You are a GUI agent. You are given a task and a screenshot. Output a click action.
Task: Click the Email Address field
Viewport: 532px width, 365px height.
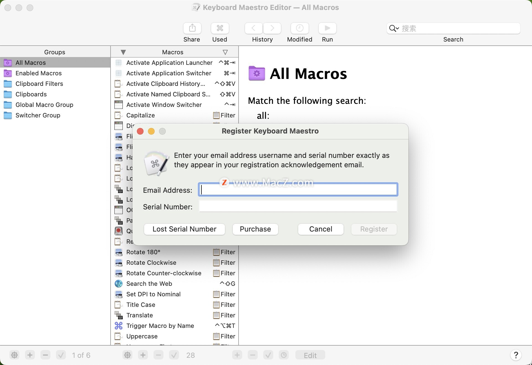pos(298,190)
